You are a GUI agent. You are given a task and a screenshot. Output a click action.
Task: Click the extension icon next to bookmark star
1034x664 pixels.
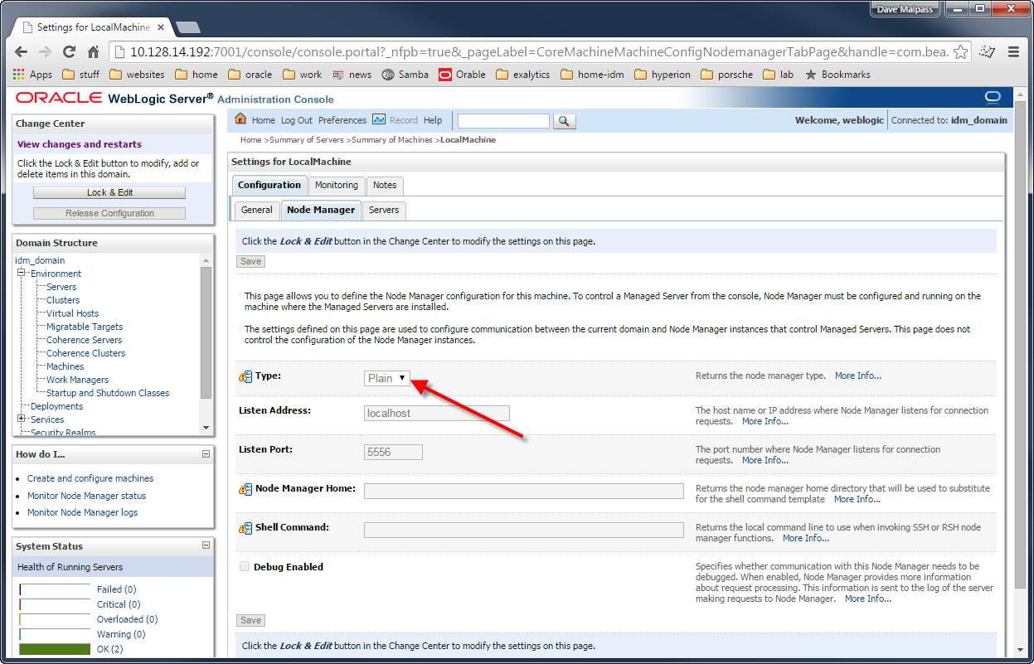pos(987,51)
